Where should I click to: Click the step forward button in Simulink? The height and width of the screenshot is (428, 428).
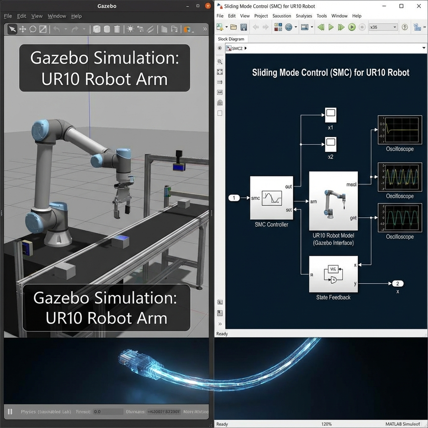(341, 27)
